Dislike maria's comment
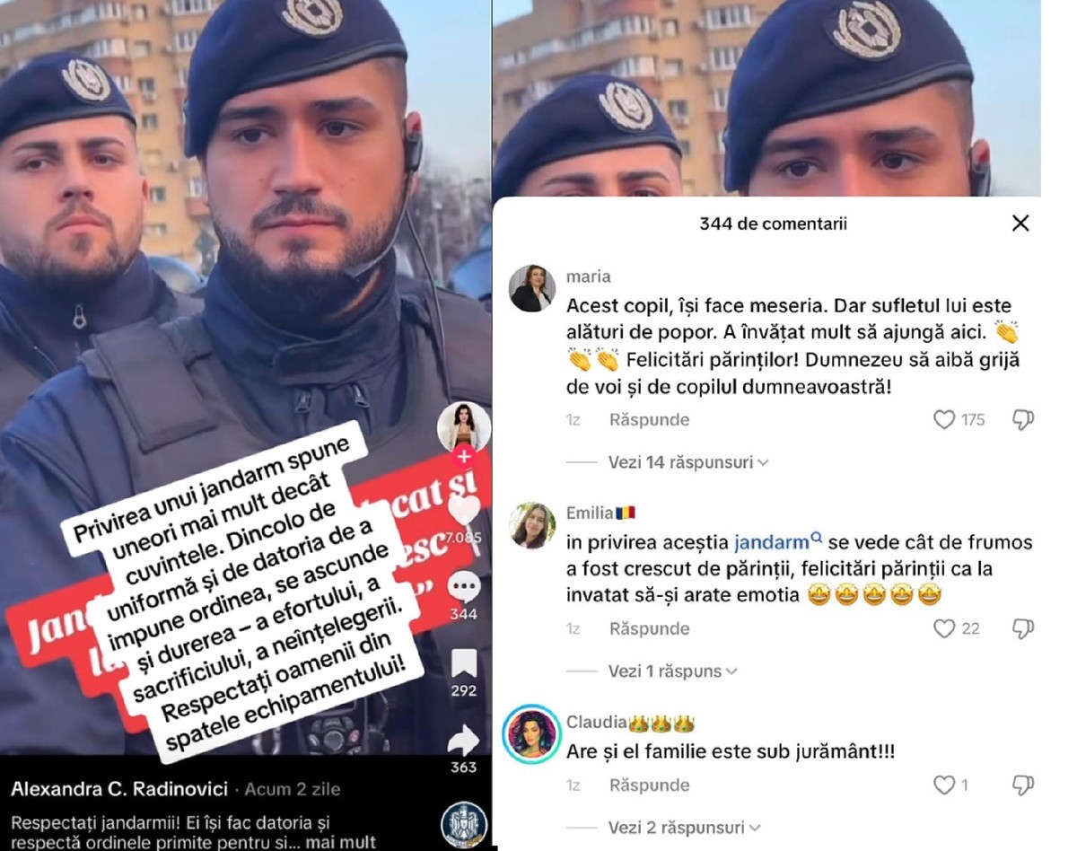 [1023, 419]
